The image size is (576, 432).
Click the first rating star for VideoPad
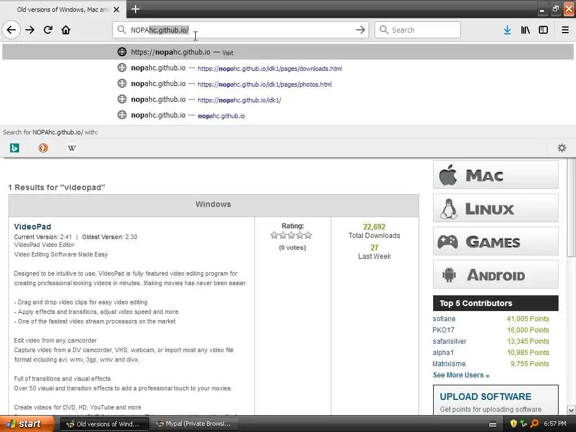coord(274,235)
